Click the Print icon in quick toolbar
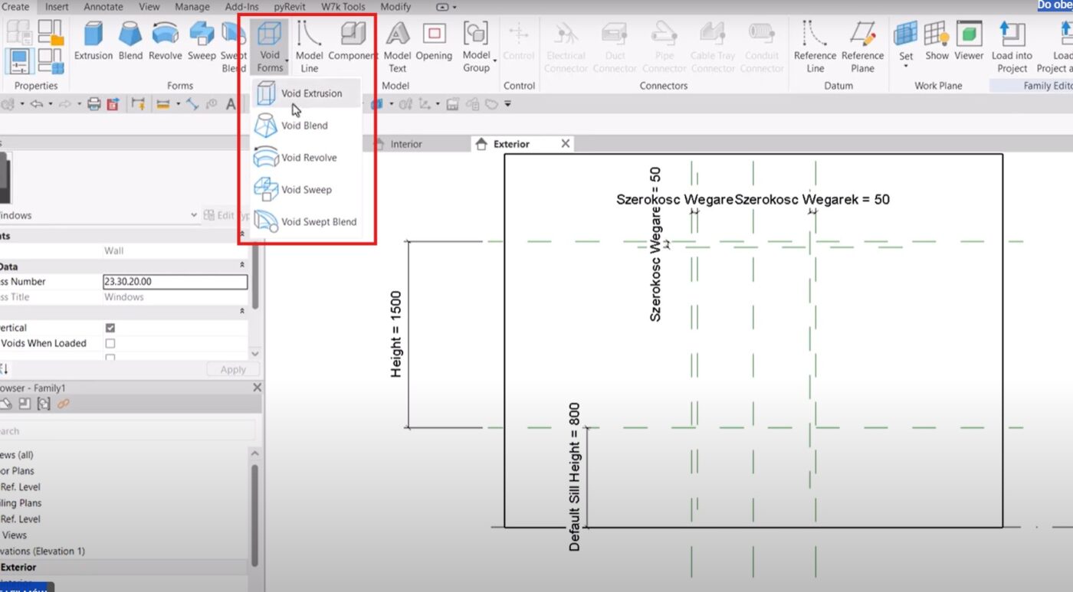The image size is (1073, 592). tap(94, 104)
